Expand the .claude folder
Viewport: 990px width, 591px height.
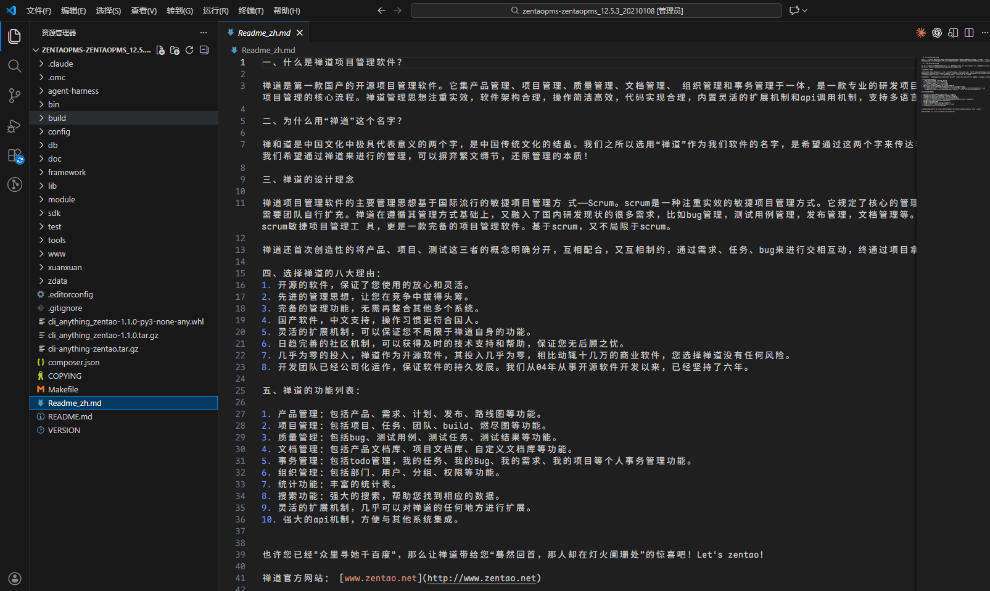point(41,64)
